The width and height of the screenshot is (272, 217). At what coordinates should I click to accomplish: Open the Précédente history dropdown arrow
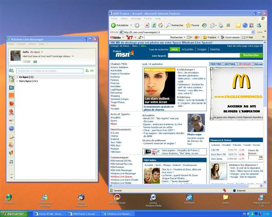pos(131,25)
